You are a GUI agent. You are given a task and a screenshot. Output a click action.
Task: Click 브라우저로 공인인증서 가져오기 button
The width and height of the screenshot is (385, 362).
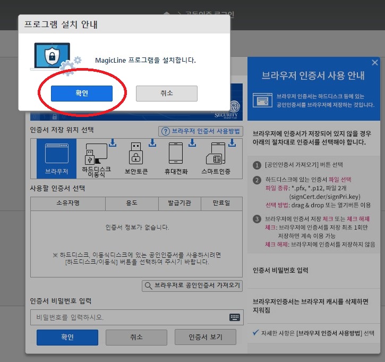click(192, 286)
